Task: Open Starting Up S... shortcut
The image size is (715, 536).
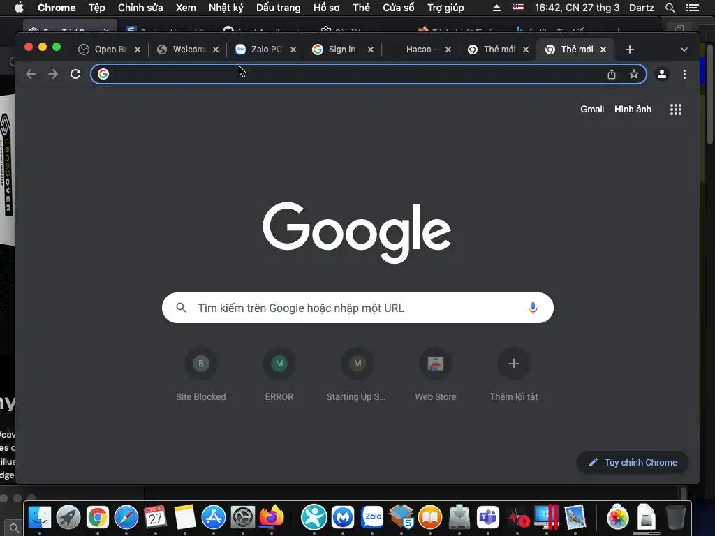Action: [357, 375]
